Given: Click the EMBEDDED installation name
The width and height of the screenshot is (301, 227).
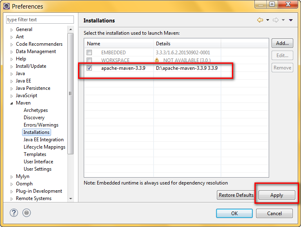Looking at the screenshot, I should 114,53.
